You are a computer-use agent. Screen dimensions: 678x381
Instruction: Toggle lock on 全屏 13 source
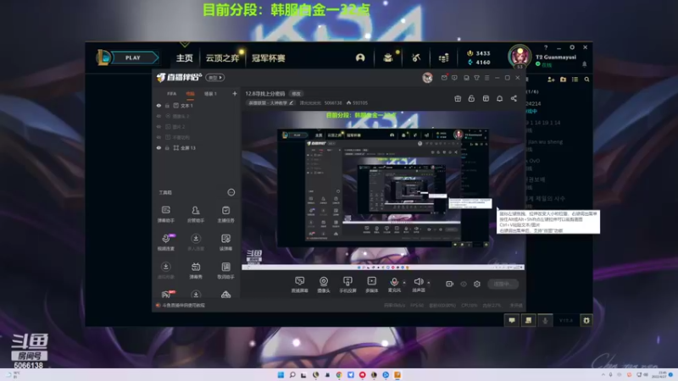click(x=167, y=147)
